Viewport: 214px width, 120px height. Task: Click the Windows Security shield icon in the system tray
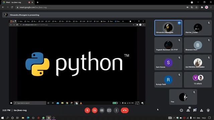click(x=178, y=118)
